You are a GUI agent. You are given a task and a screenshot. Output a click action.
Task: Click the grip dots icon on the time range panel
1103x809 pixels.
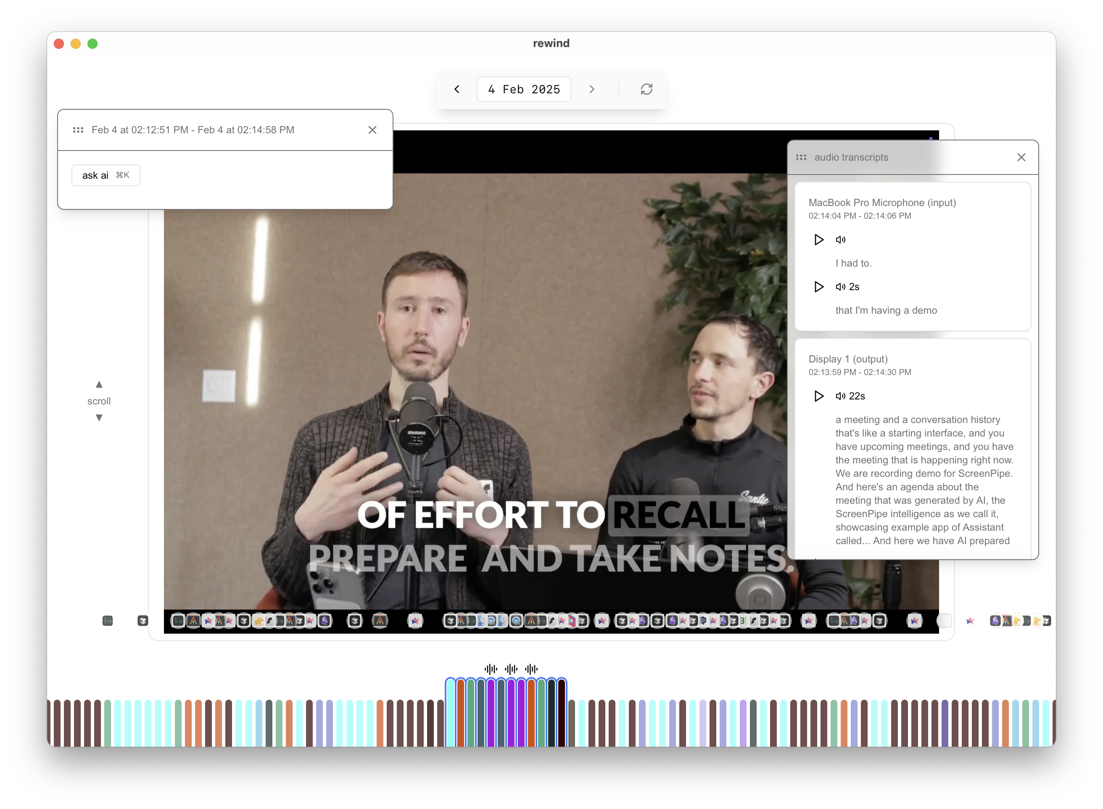point(78,130)
